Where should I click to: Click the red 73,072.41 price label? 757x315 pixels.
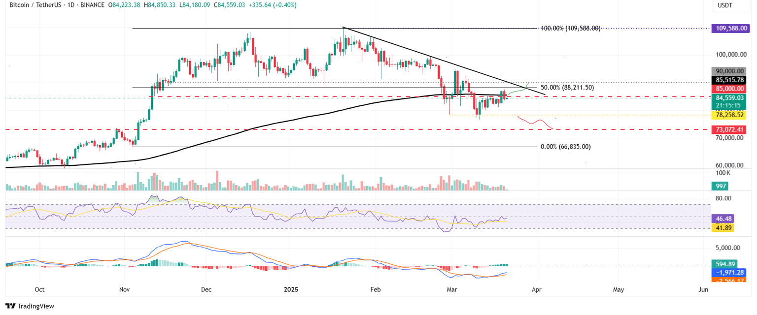[731, 129]
